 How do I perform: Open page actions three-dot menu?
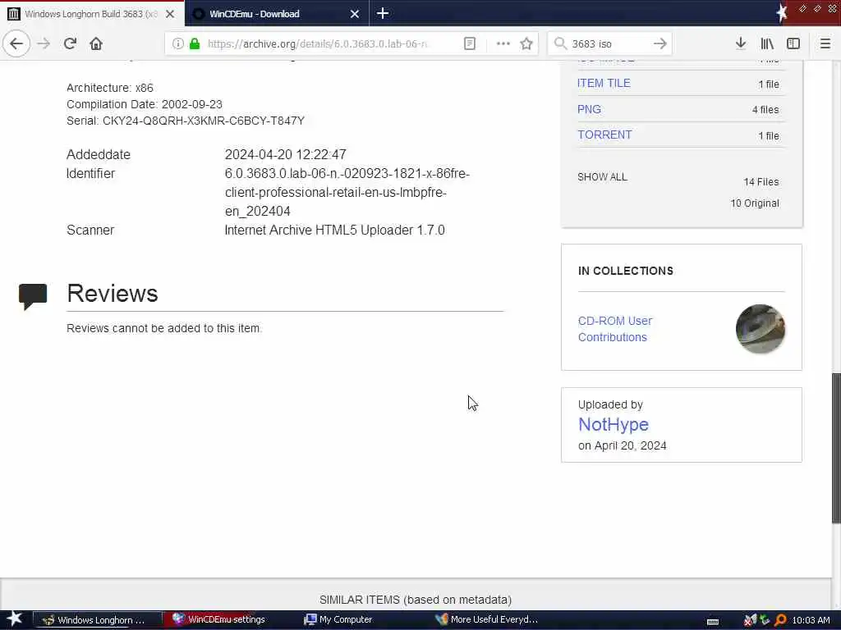point(503,44)
